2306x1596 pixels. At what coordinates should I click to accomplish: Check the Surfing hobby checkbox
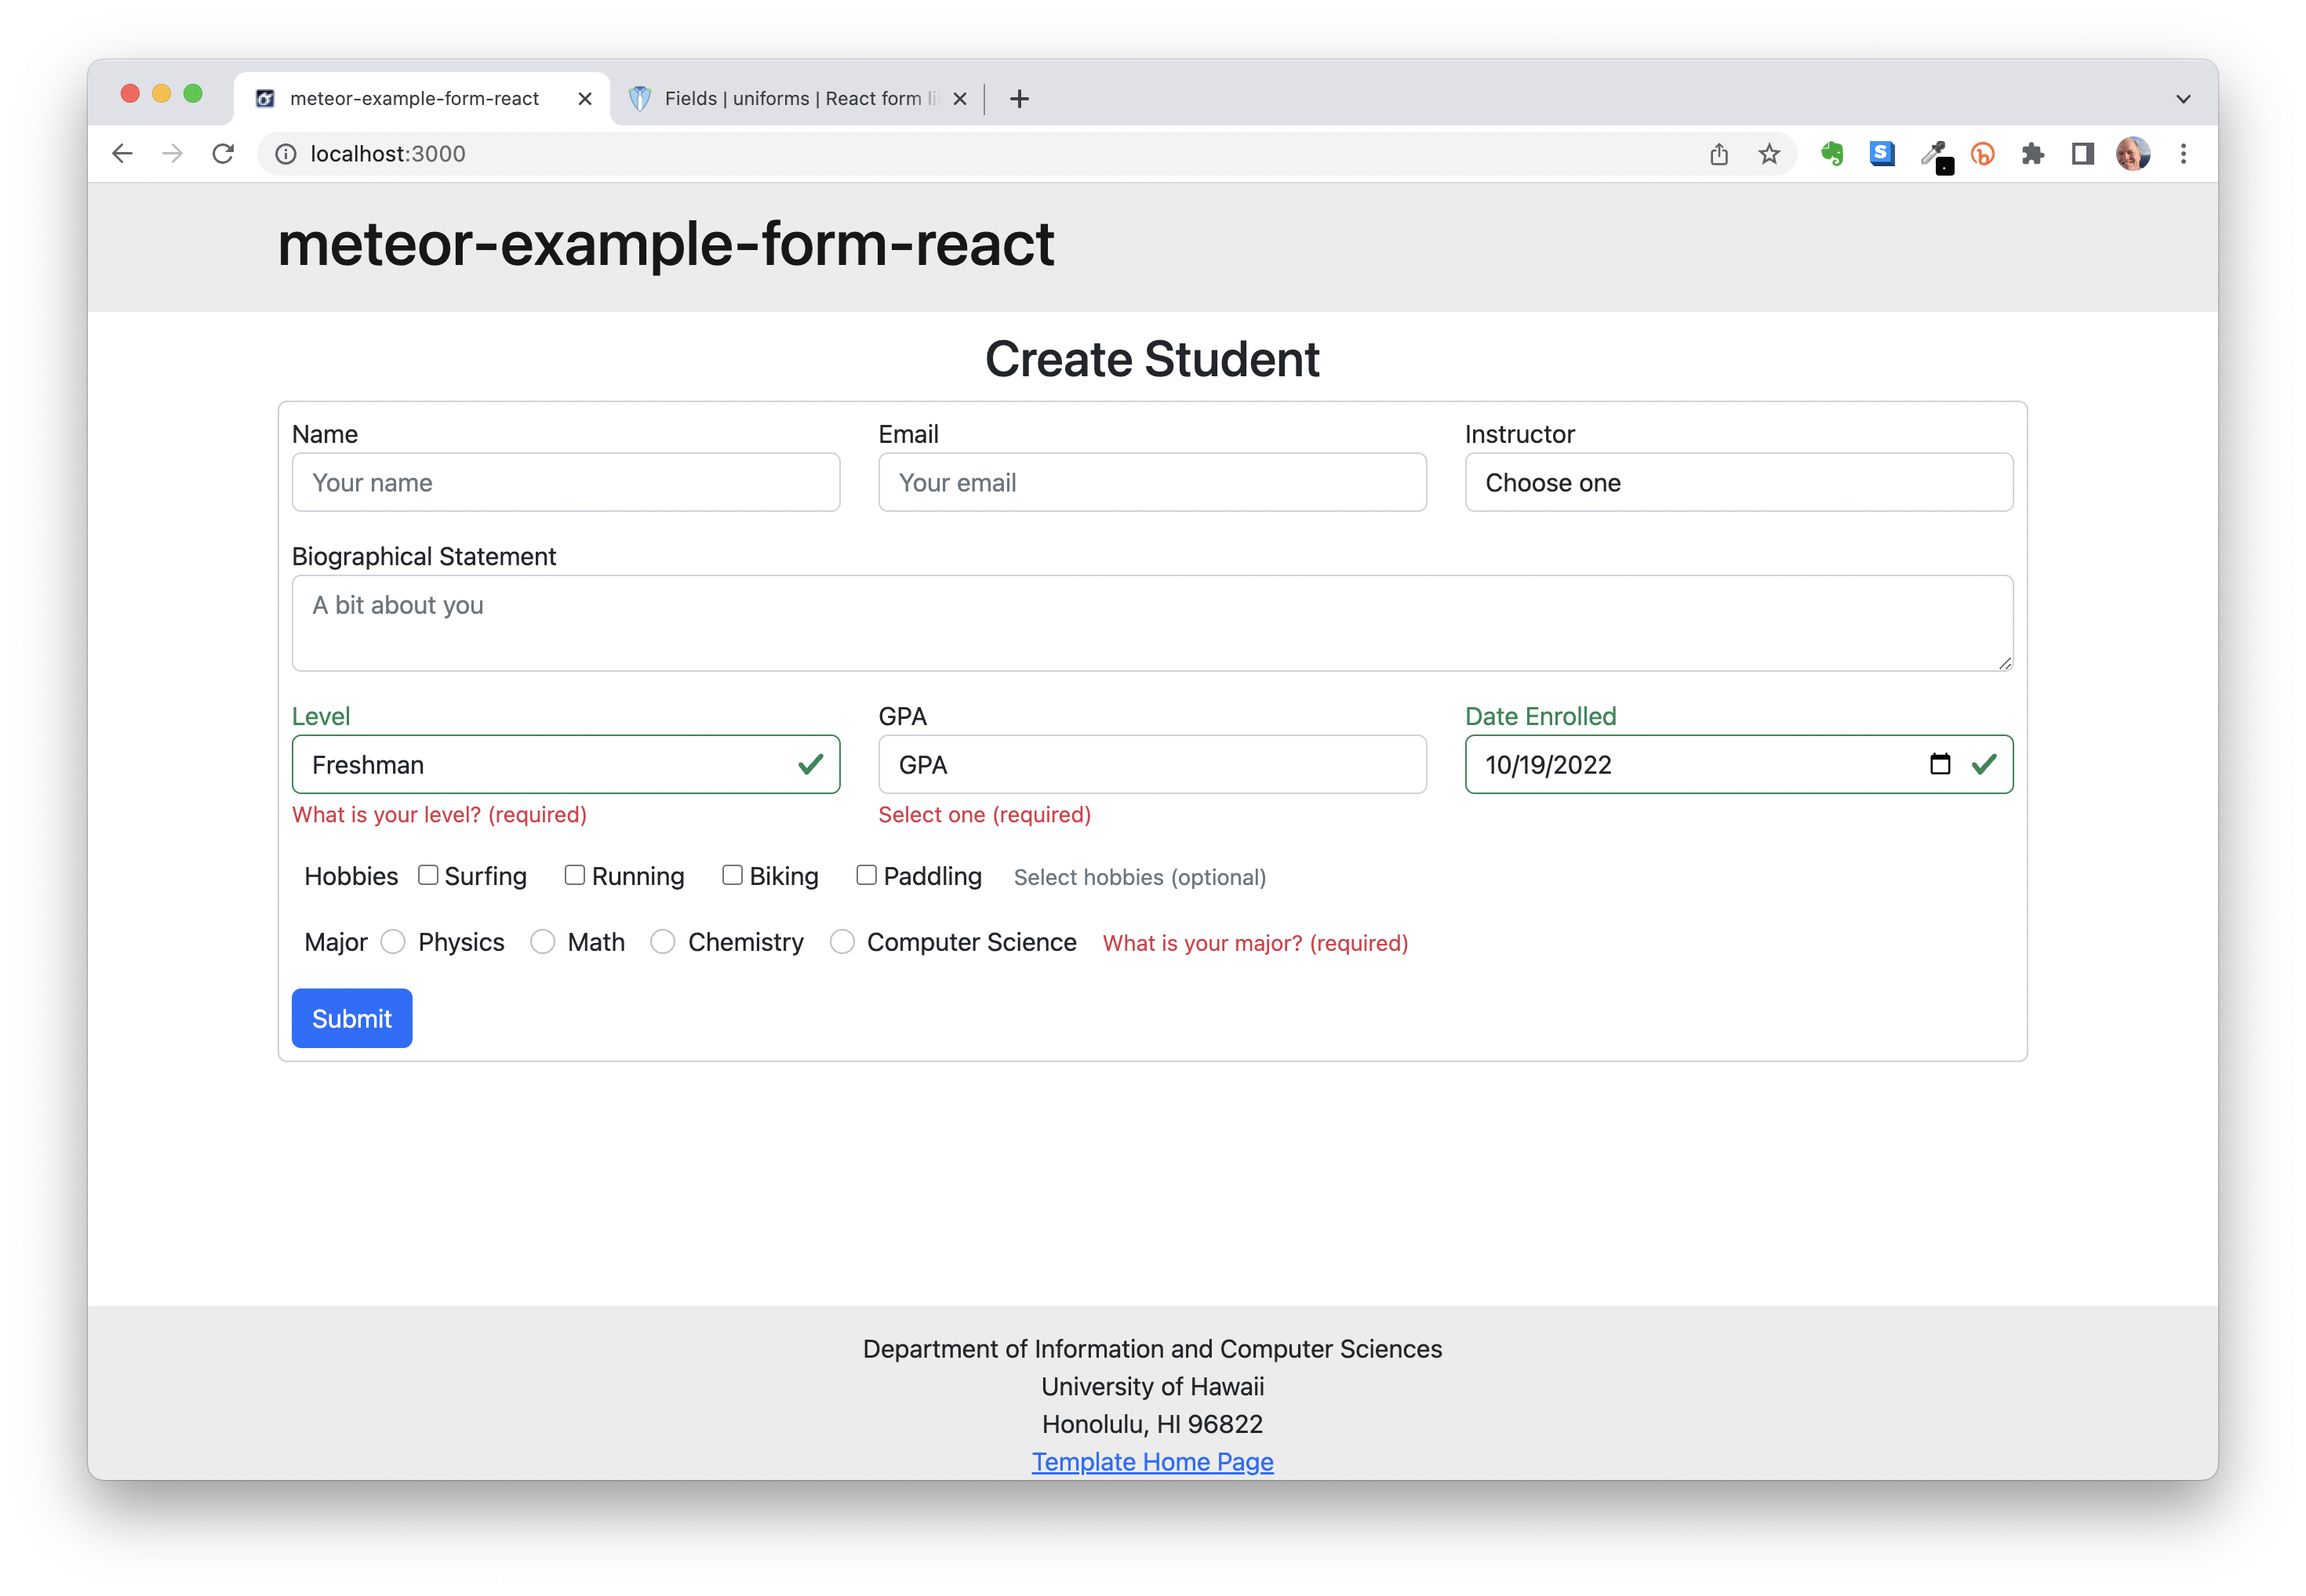(x=428, y=875)
